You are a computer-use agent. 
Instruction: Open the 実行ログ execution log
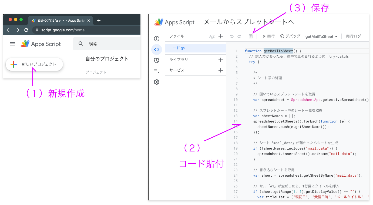[354, 36]
